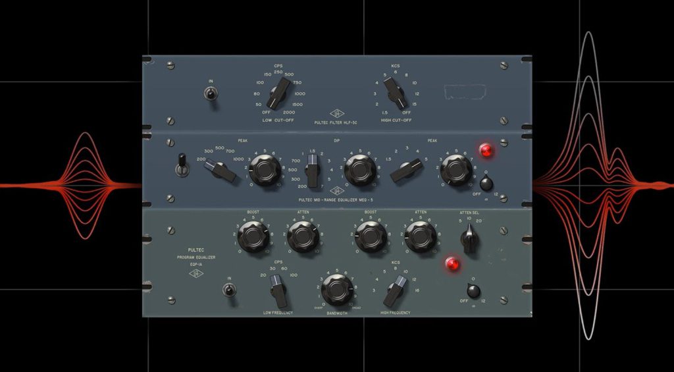Select OFF on the Low Cut-Off dial
The width and height of the screenshot is (674, 372).
267,112
